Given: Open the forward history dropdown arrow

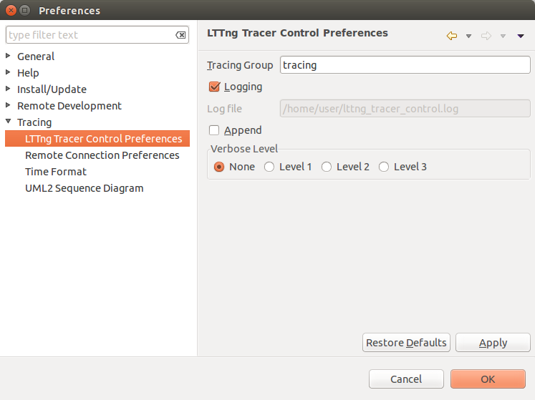Looking at the screenshot, I should pyautogui.click(x=503, y=36).
